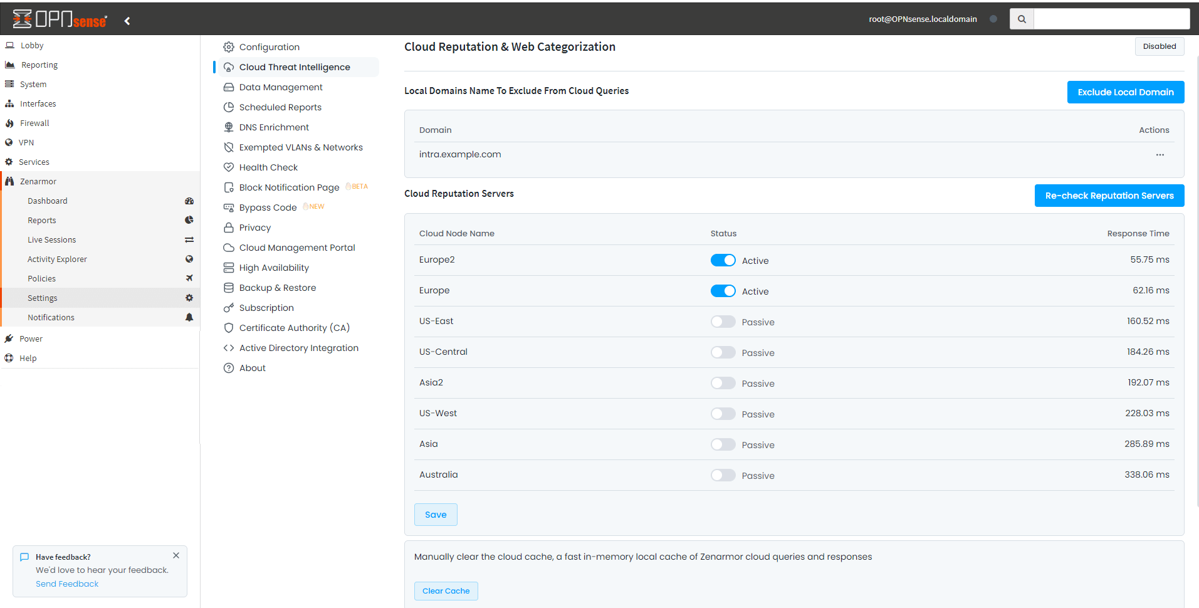
Task: Collapse the left sidebar with the chevron
Action: pyautogui.click(x=127, y=20)
